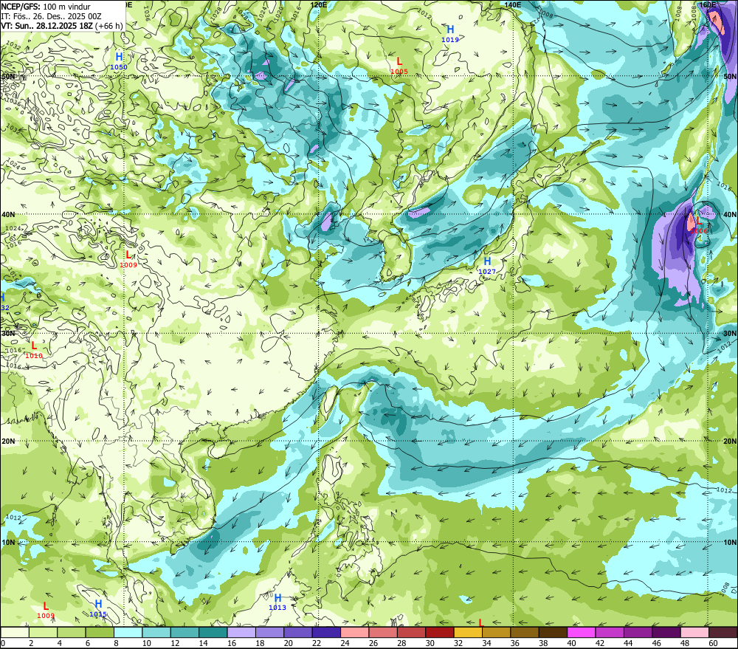This screenshot has width=738, height=649.
Task: Select the L 1006 low east of Japan
Action: (699, 225)
